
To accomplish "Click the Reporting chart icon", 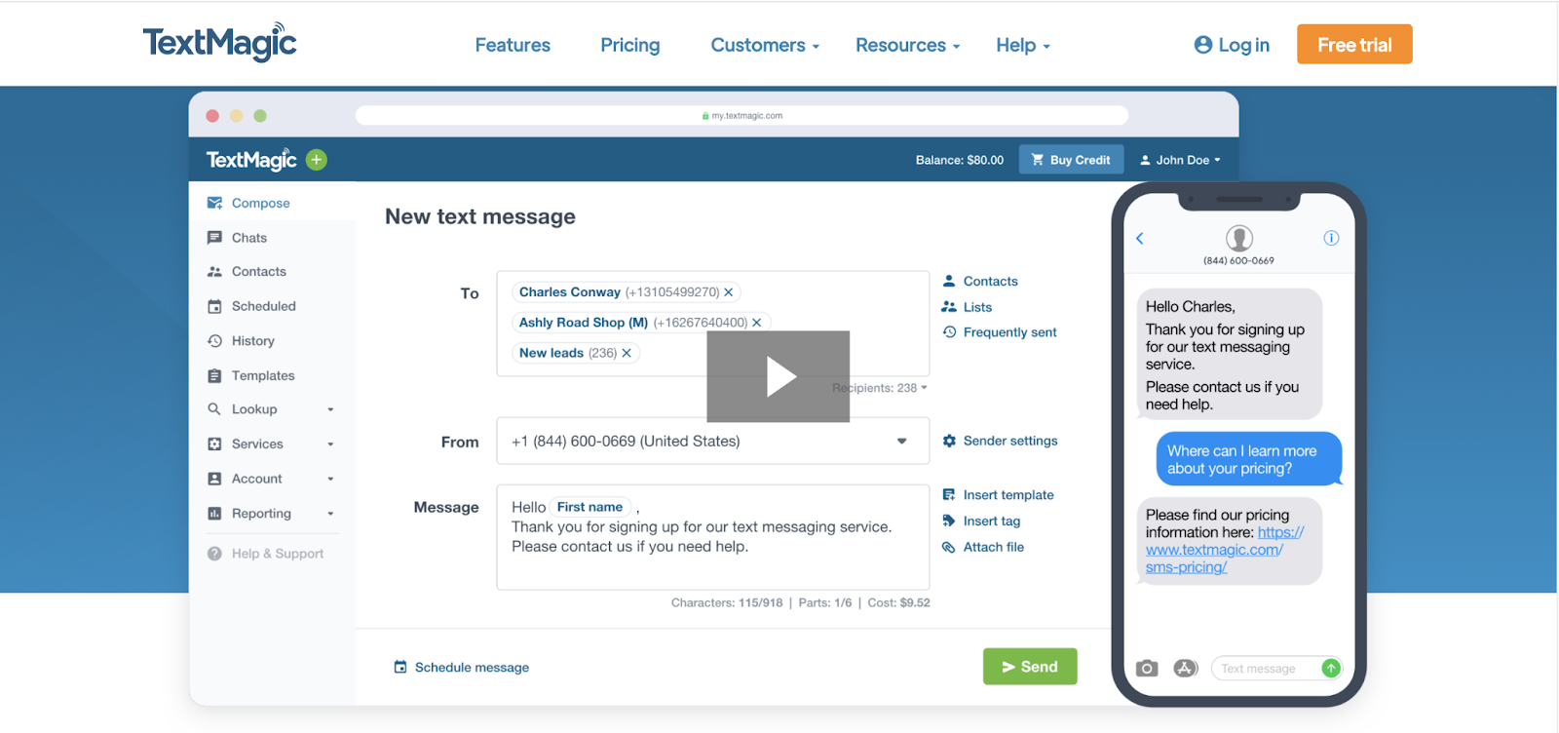I will pos(214,514).
